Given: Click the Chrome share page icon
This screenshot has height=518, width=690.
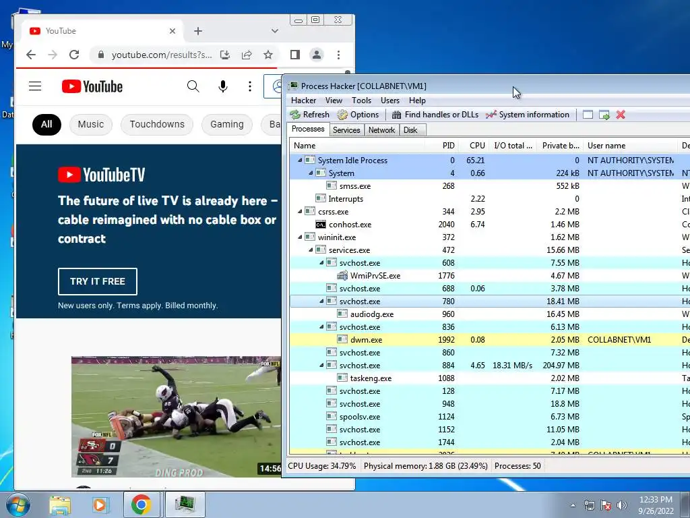Looking at the screenshot, I should click(x=247, y=55).
